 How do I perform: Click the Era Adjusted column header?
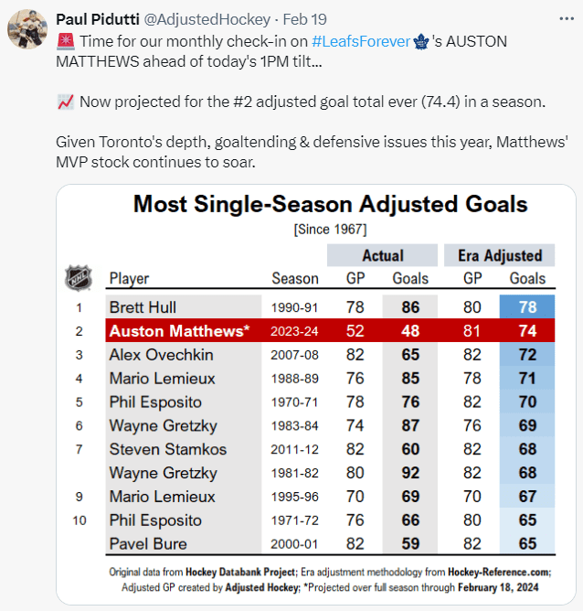click(498, 255)
